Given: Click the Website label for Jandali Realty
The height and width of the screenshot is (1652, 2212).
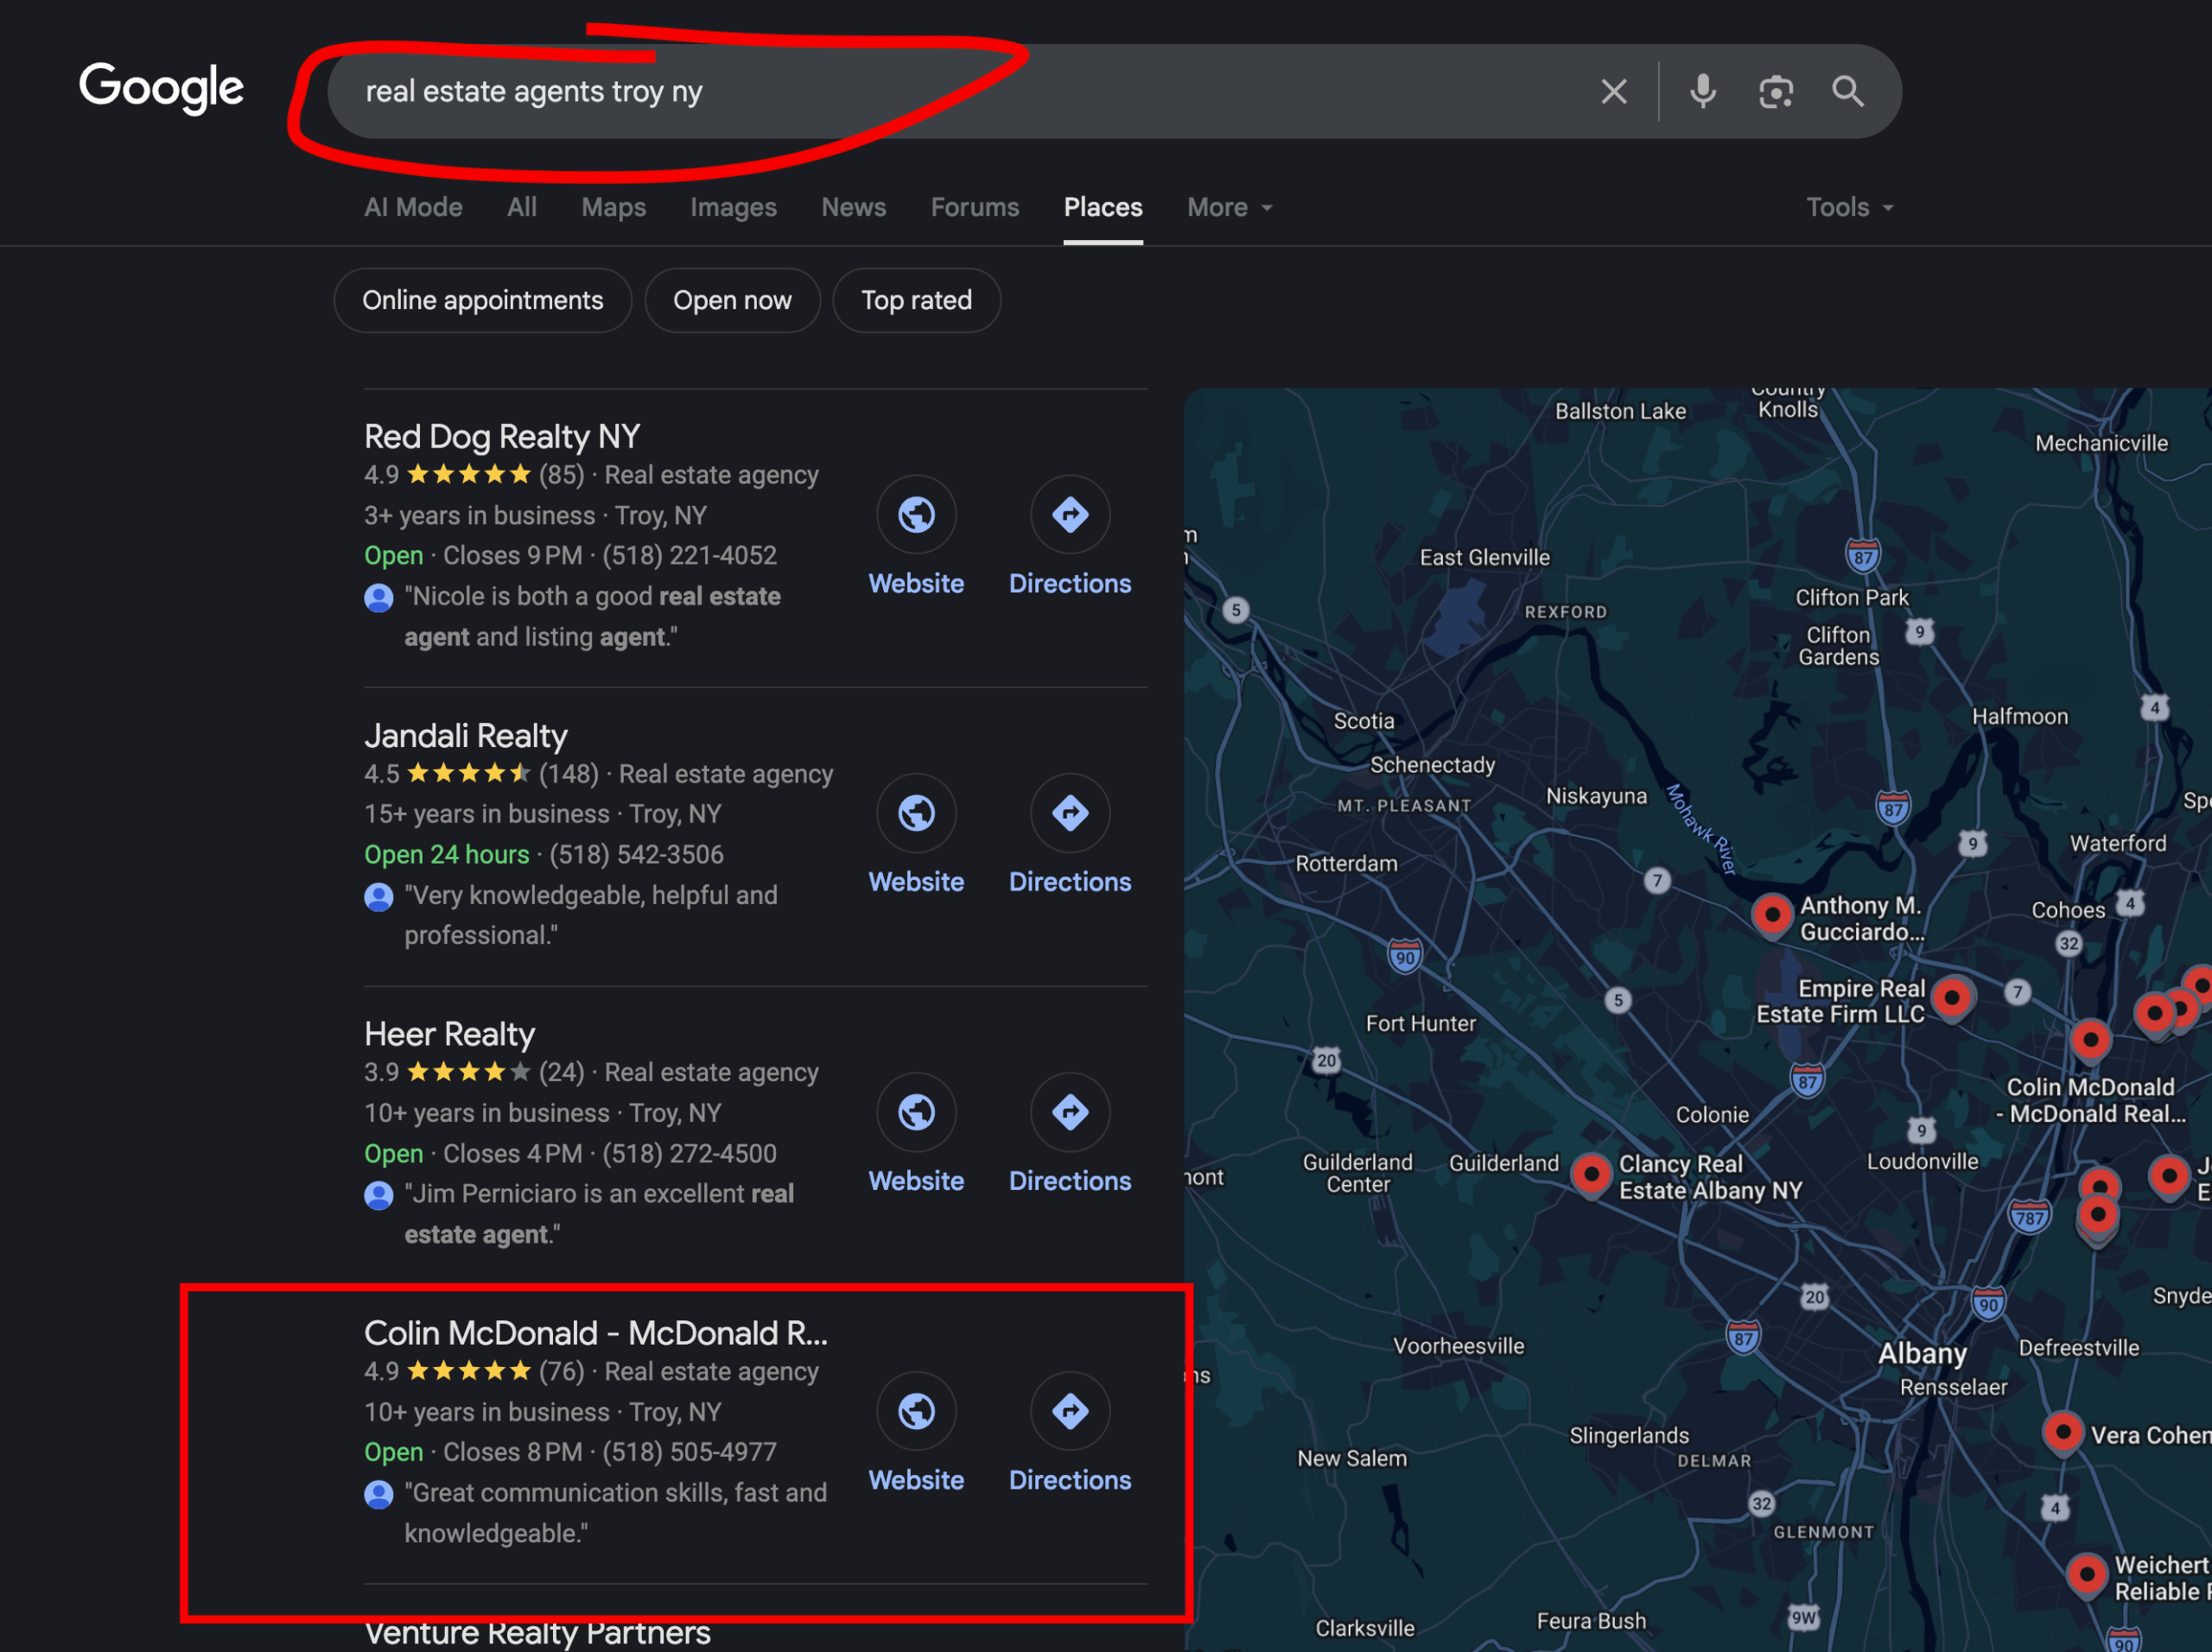Looking at the screenshot, I should (916, 882).
